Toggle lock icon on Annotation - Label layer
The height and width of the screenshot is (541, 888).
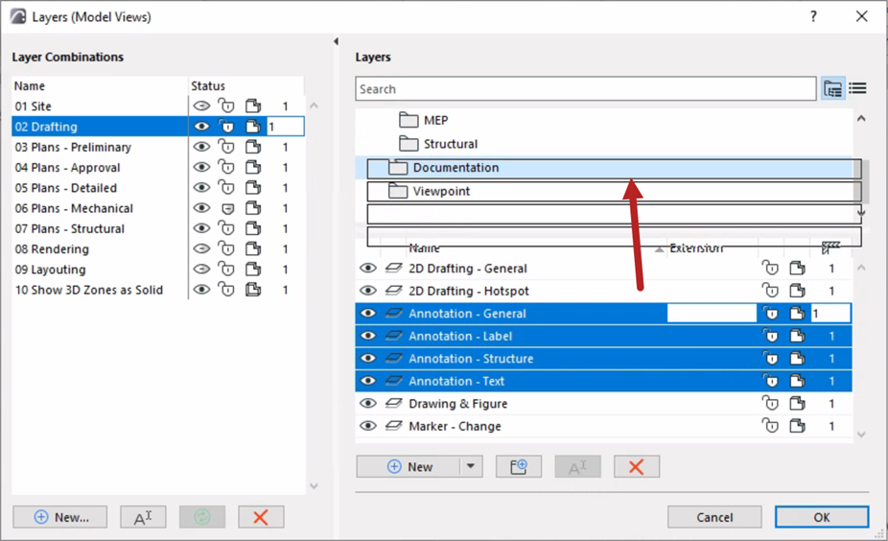tap(770, 336)
